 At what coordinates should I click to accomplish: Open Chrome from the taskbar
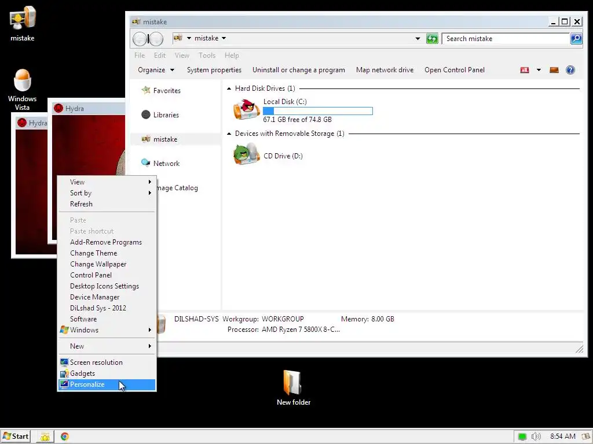(x=65, y=436)
